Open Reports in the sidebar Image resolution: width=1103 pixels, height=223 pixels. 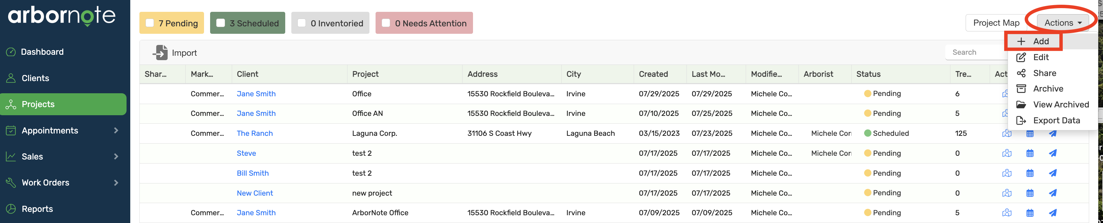pos(37,209)
